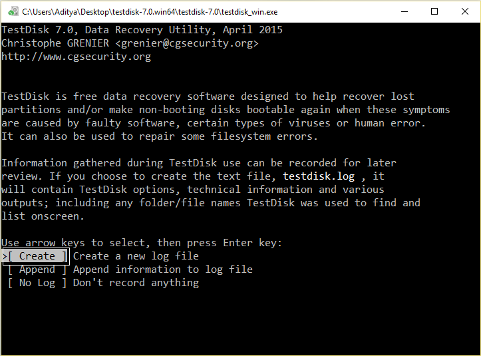Click "Append information to log file" text
Viewport: 481px width, 356px height.
pyautogui.click(x=162, y=269)
